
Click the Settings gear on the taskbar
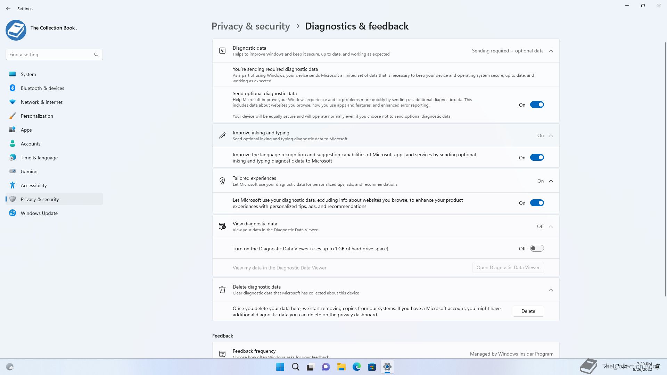(x=387, y=367)
